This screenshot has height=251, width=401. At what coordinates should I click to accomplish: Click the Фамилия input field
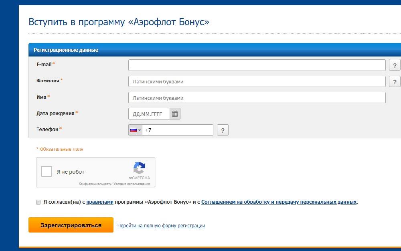point(257,81)
